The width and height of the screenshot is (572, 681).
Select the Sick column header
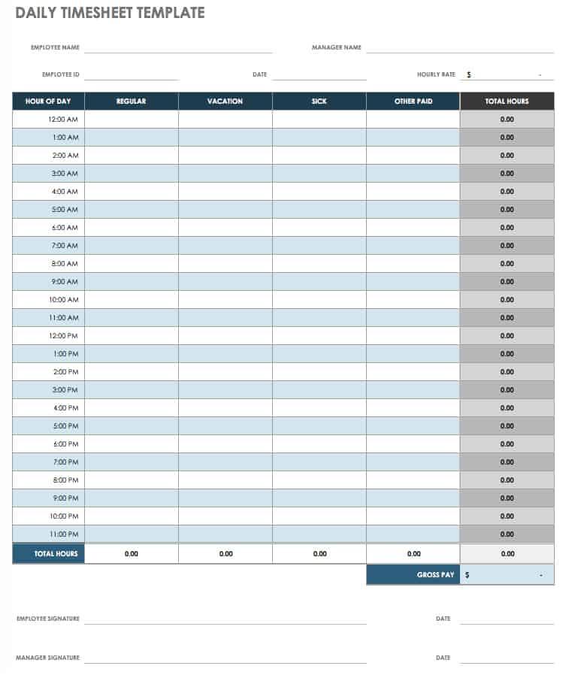pyautogui.click(x=319, y=101)
